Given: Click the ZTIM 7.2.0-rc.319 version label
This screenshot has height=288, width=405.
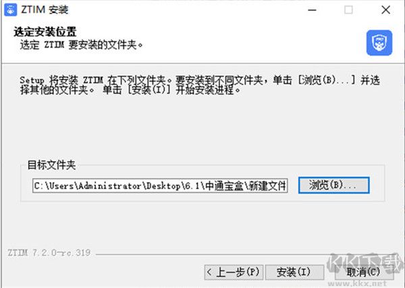Looking at the screenshot, I should pyautogui.click(x=49, y=253).
